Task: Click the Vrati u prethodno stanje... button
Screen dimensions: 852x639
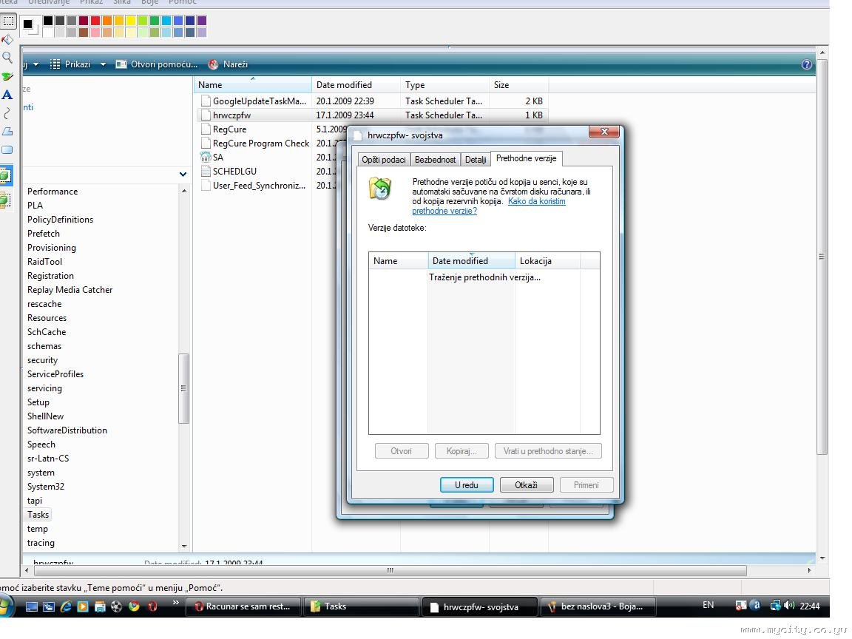Action: 548,451
